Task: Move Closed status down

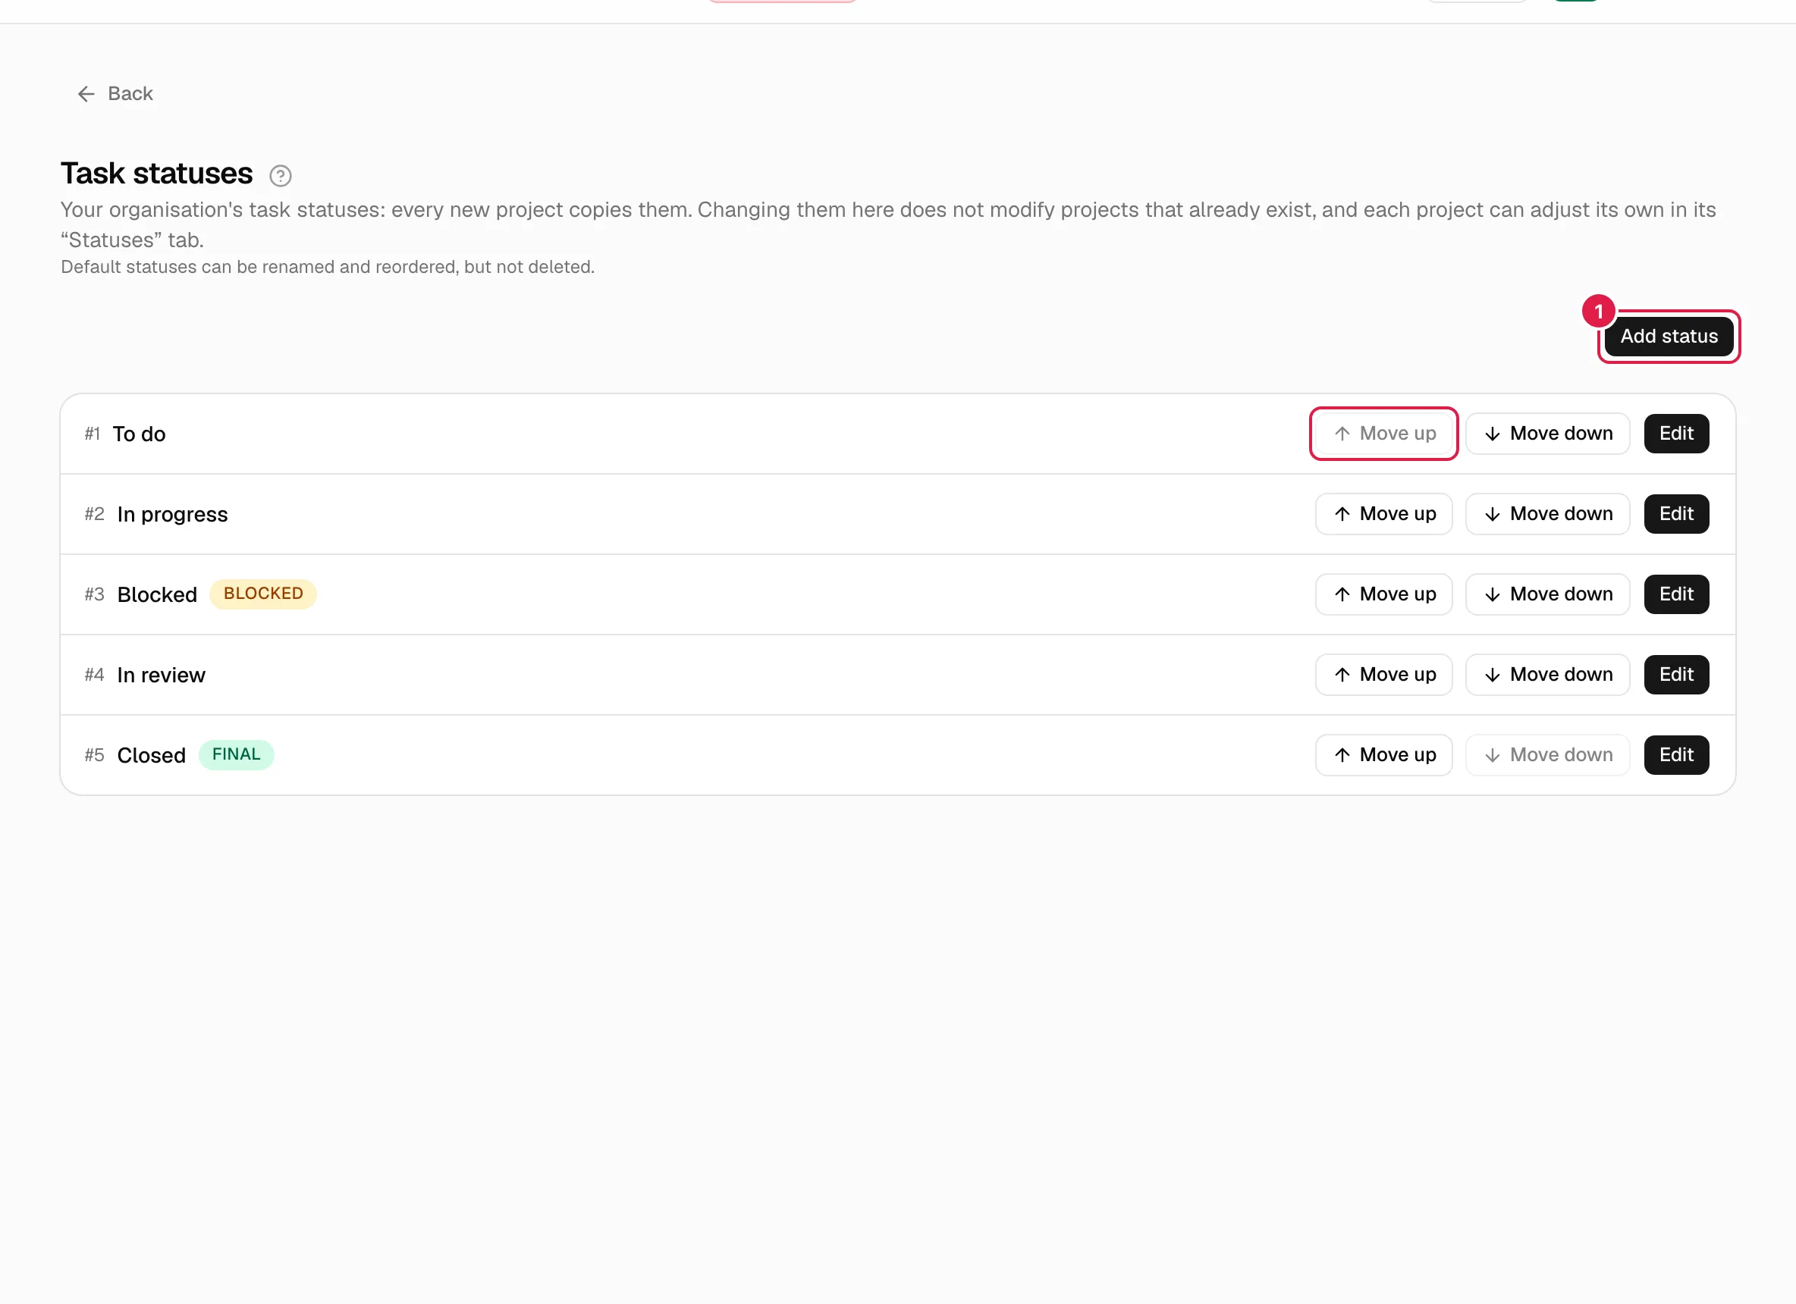Action: point(1547,754)
